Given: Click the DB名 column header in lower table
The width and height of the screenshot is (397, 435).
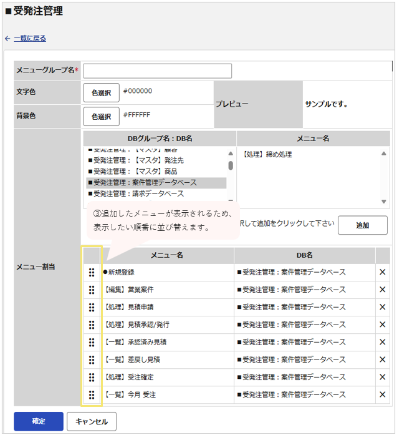Looking at the screenshot, I should pos(305,255).
